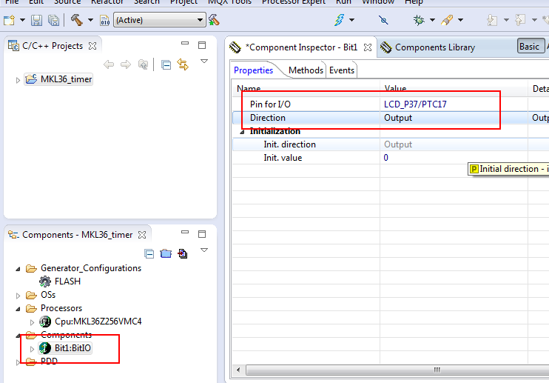Image resolution: width=549 pixels, height=383 pixels.
Task: Toggle Link with Editor in Projects panel
Action: 183,64
